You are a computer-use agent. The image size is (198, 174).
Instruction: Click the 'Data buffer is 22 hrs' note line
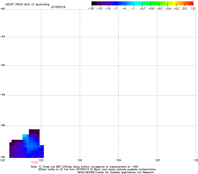97,169
